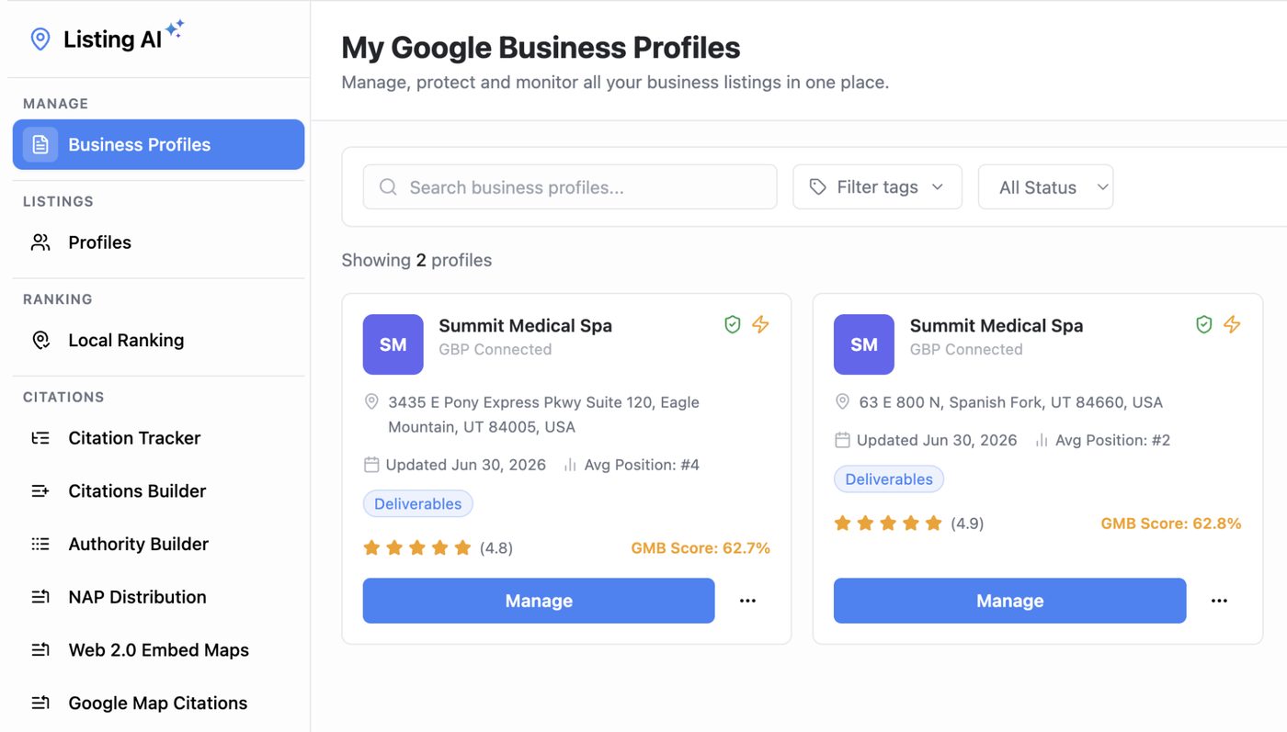Click Avg Position: #4 text
Image resolution: width=1287 pixels, height=732 pixels.
(x=642, y=465)
